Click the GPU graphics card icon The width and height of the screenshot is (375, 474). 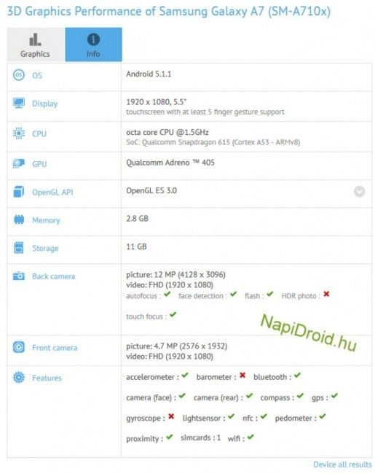pos(19,163)
